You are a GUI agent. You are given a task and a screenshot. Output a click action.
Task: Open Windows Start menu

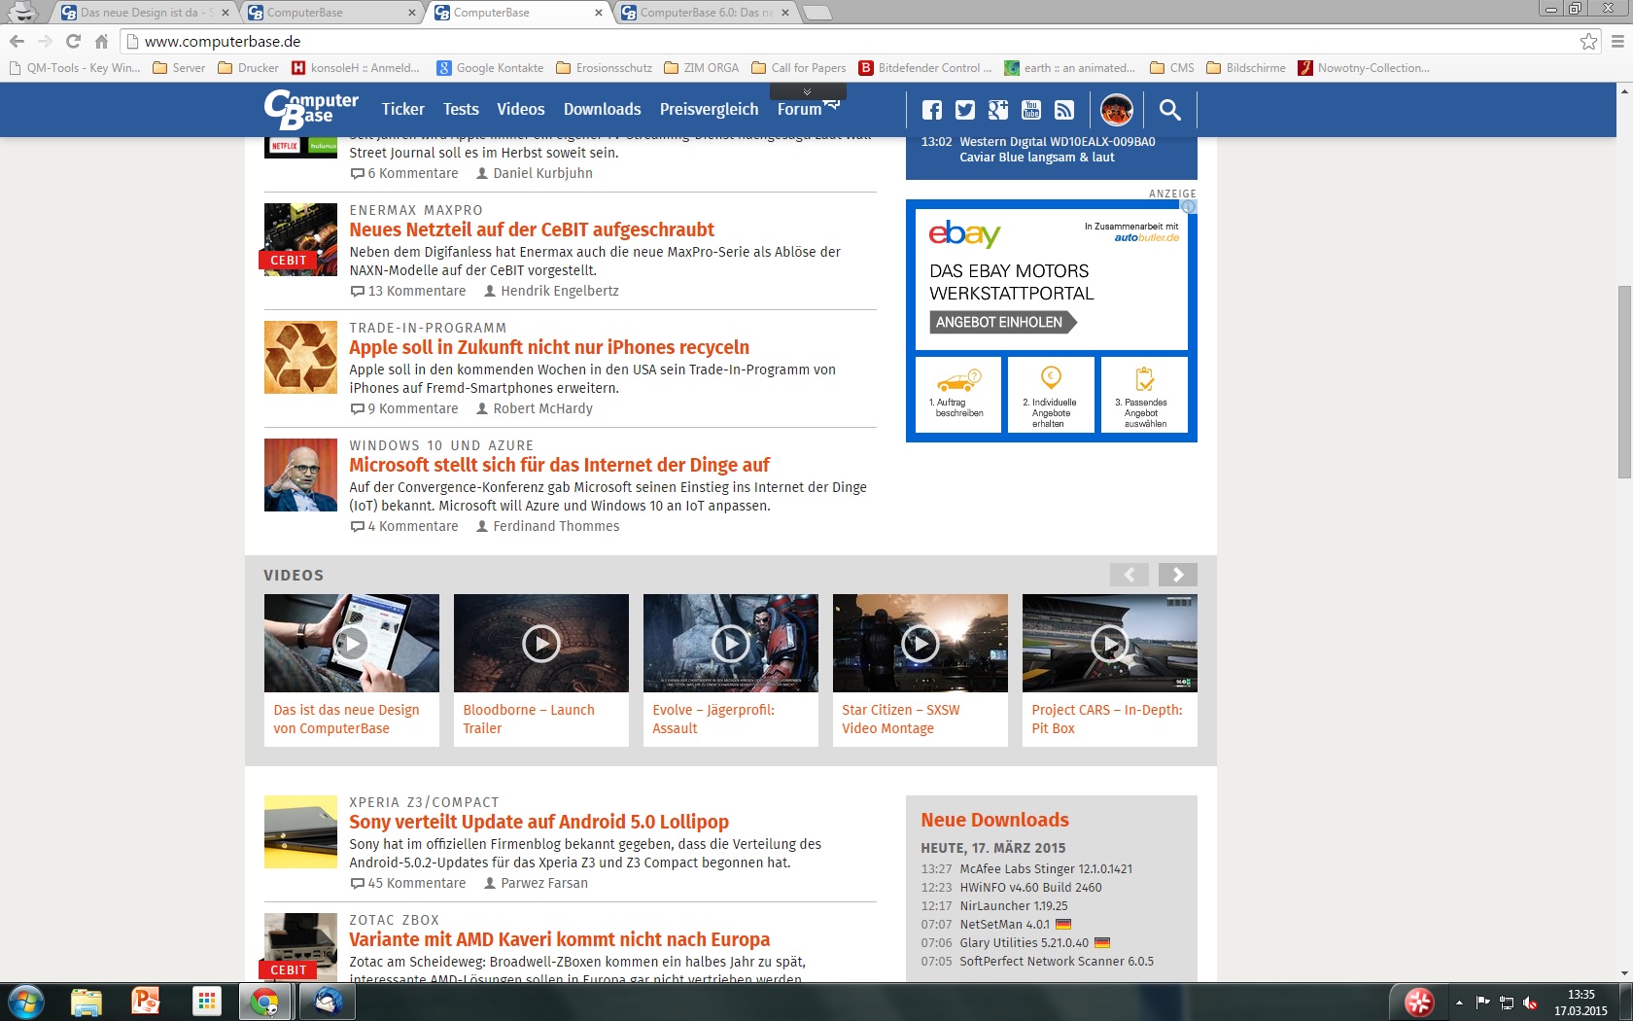(x=25, y=1002)
